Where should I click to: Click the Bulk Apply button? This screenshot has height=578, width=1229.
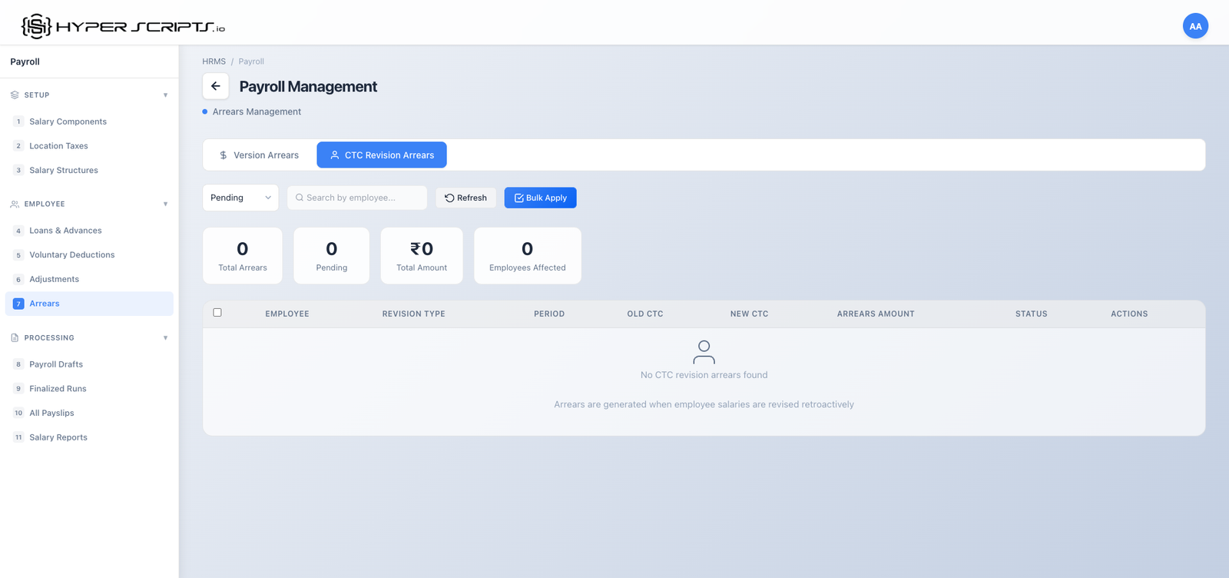click(x=540, y=198)
